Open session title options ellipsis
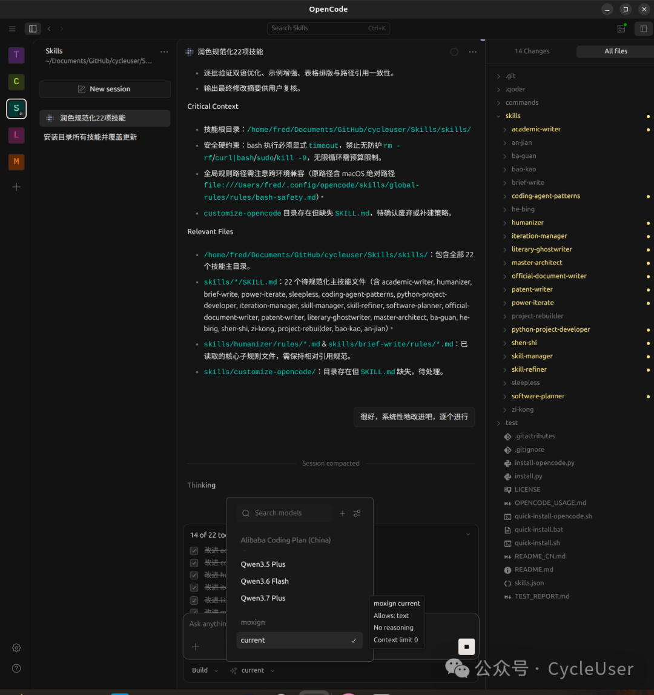Viewport: 654px width, 695px height. (473, 52)
